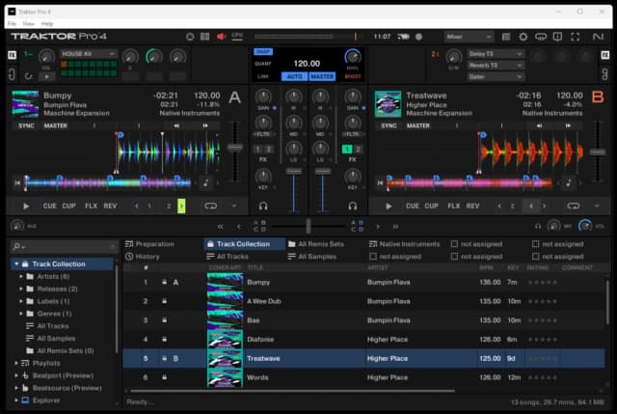Click audio recorder dot icon in header
This screenshot has height=414, width=617.
pos(419,37)
